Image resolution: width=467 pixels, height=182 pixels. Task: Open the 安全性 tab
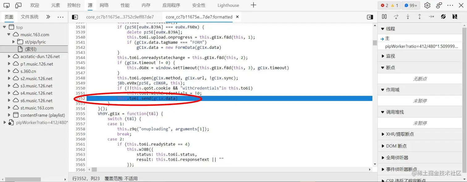[x=199, y=5]
